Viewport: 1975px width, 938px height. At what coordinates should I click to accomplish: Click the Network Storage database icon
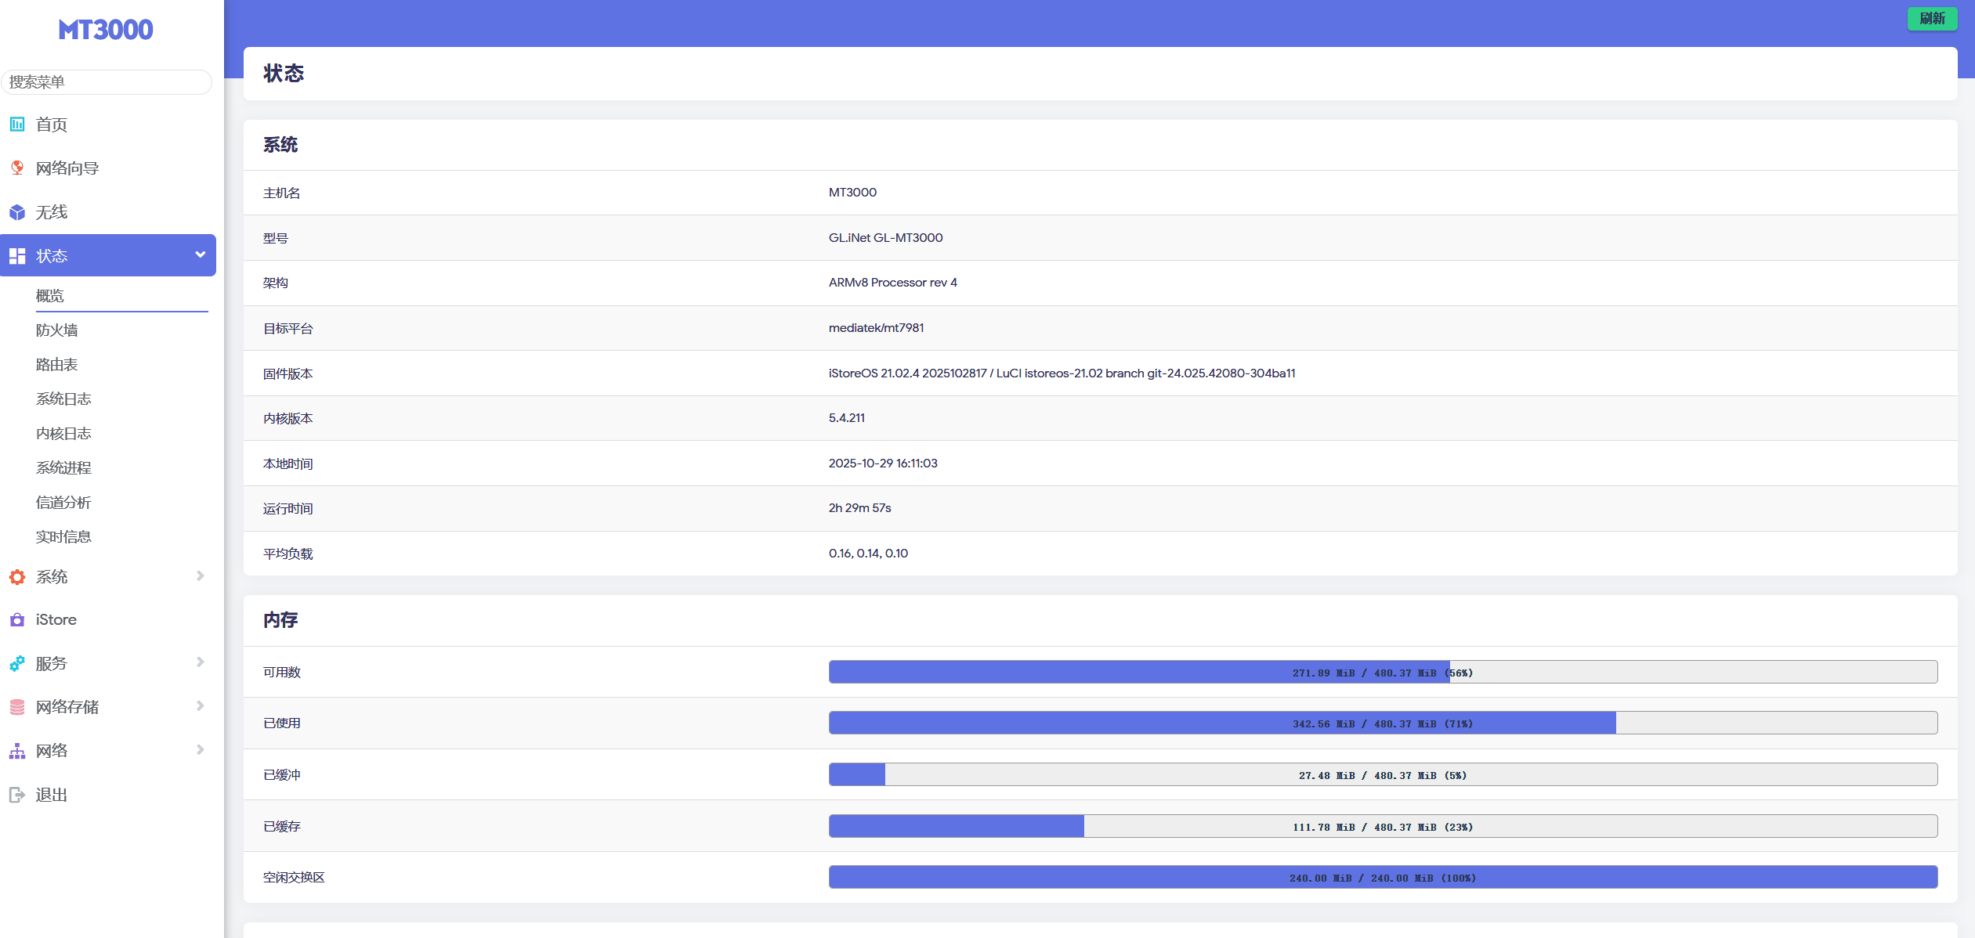17,707
